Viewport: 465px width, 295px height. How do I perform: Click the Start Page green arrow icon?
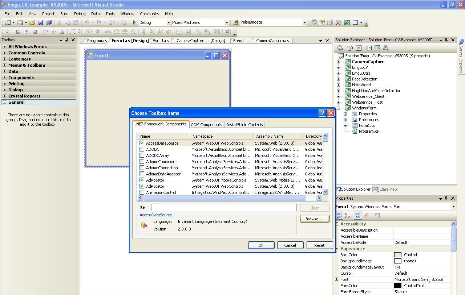347,22
